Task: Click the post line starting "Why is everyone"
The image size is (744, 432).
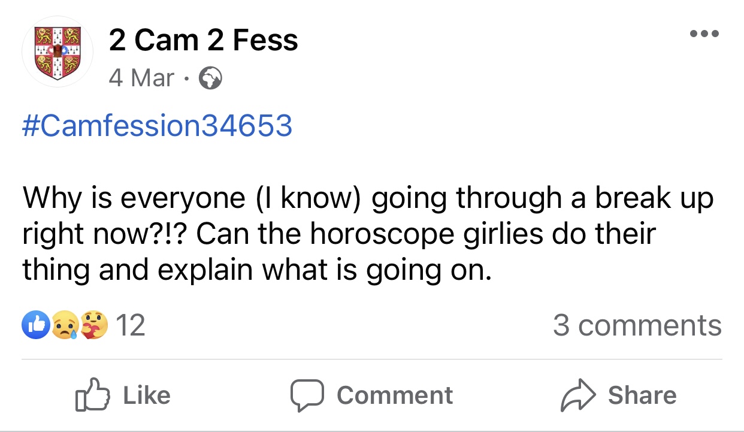Action: (x=368, y=198)
